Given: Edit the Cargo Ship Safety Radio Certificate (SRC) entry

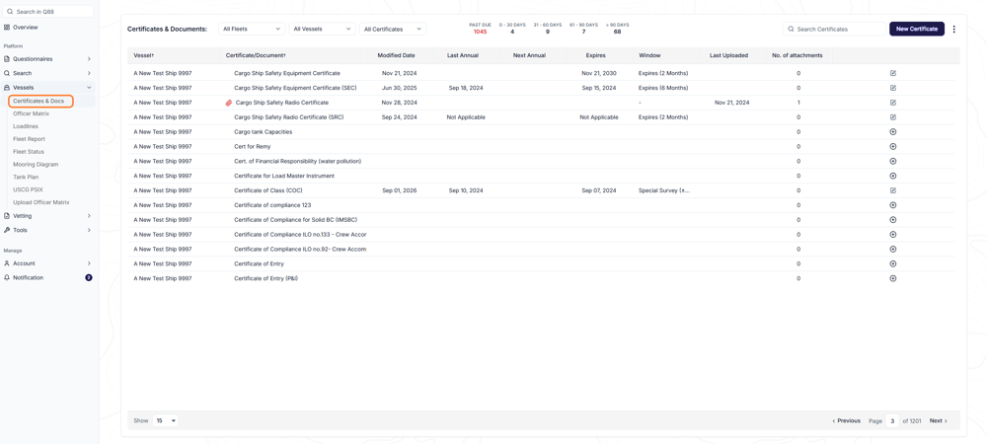Looking at the screenshot, I should coord(892,117).
